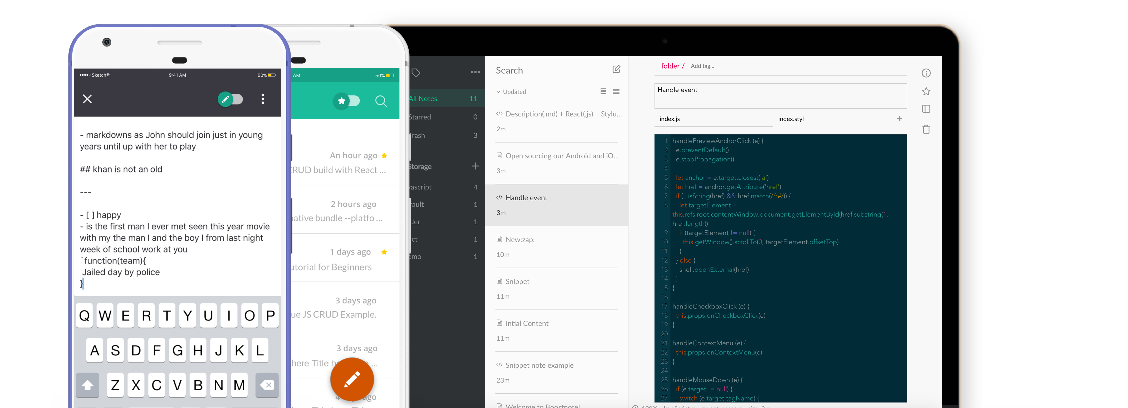Expand the folder tag input area

coord(701,65)
